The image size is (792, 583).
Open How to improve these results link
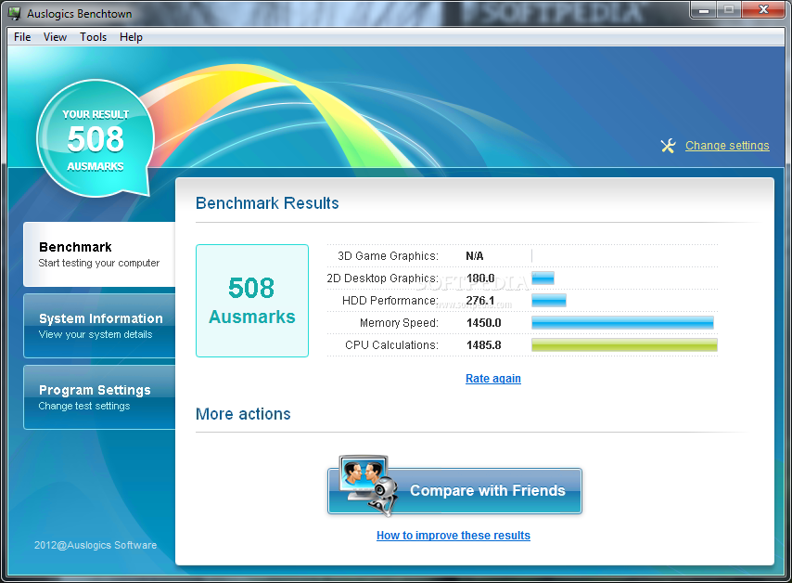[x=453, y=535]
